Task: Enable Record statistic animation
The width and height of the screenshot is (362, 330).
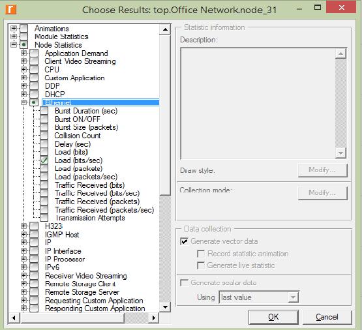Action: coord(201,254)
